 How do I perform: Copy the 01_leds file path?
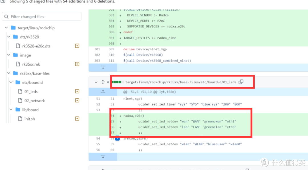point(241,82)
